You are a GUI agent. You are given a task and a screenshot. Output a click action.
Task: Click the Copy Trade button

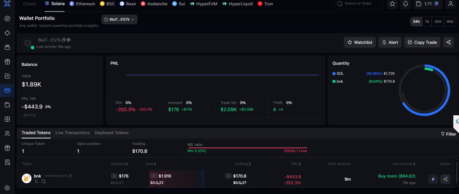point(422,42)
